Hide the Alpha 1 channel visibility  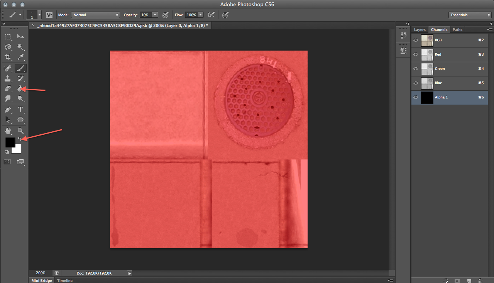coord(416,97)
